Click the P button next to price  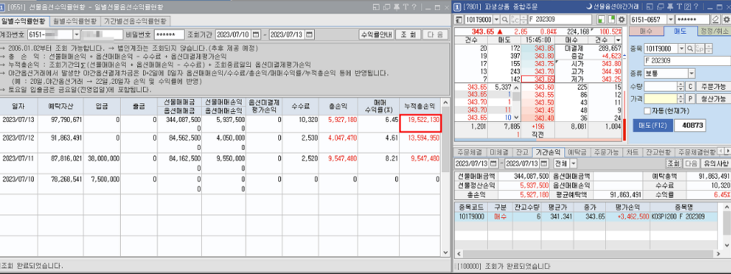pos(691,98)
